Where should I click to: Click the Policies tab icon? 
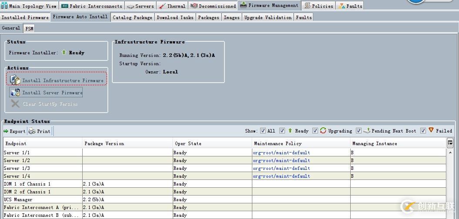[x=308, y=6]
